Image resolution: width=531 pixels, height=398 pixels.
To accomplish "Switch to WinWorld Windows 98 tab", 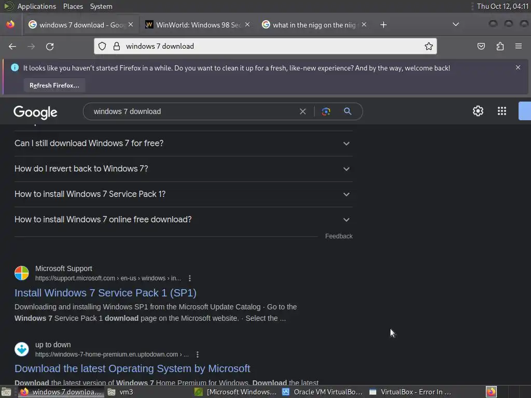I will pos(198,25).
